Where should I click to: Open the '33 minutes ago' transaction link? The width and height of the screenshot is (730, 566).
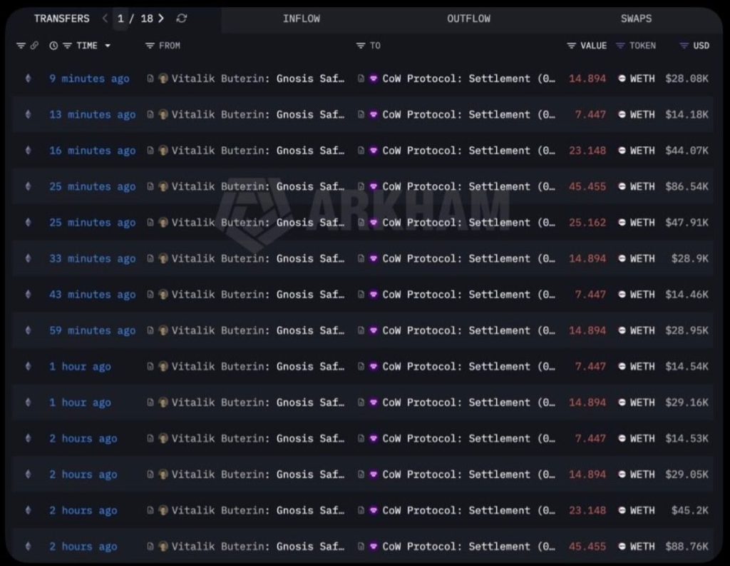[92, 259]
